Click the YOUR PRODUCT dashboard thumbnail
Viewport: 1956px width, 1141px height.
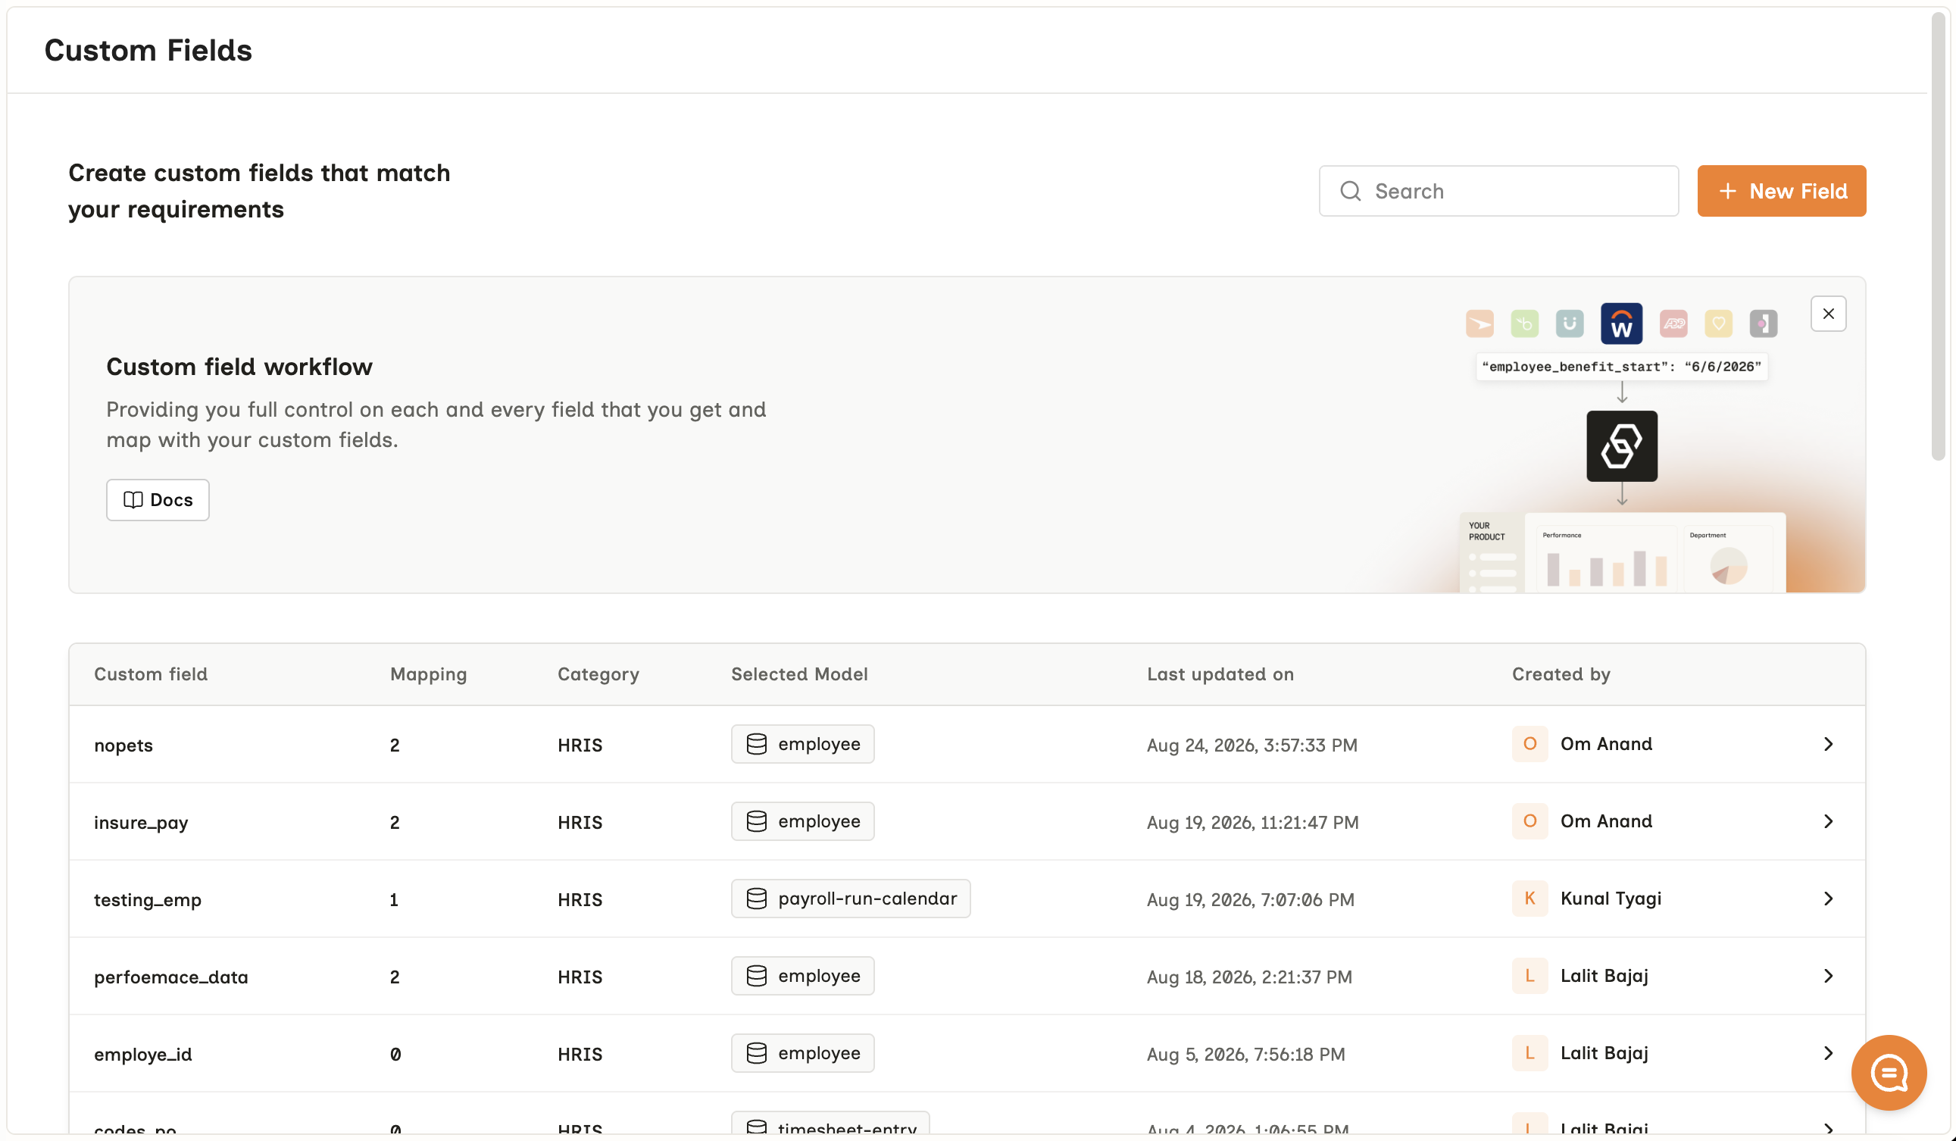point(1622,552)
